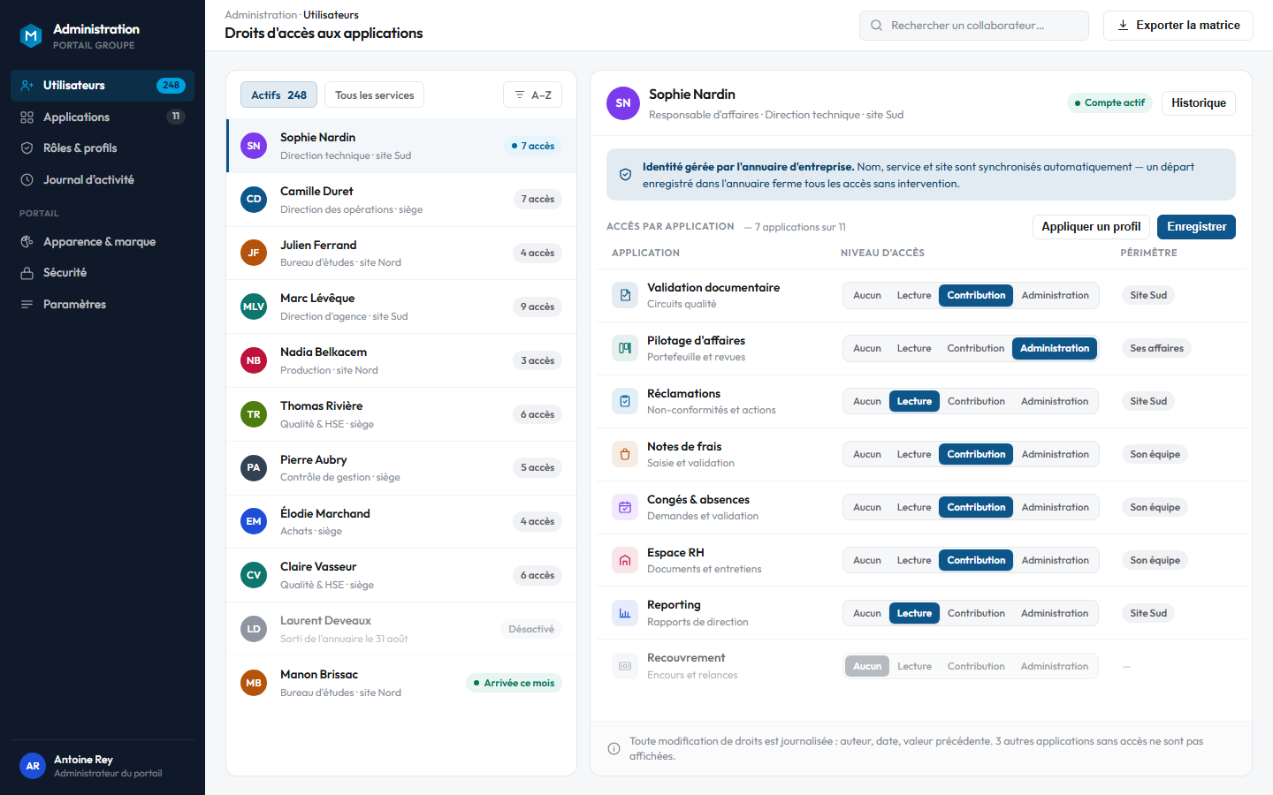This screenshot has width=1273, height=795.
Task: Set Pilotage d'affaires access to Contribution
Action: tap(976, 348)
